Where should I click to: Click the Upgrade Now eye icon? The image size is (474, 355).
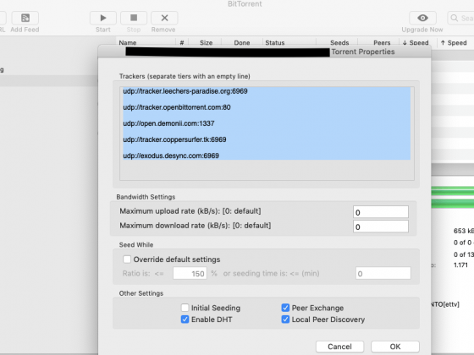click(x=422, y=18)
